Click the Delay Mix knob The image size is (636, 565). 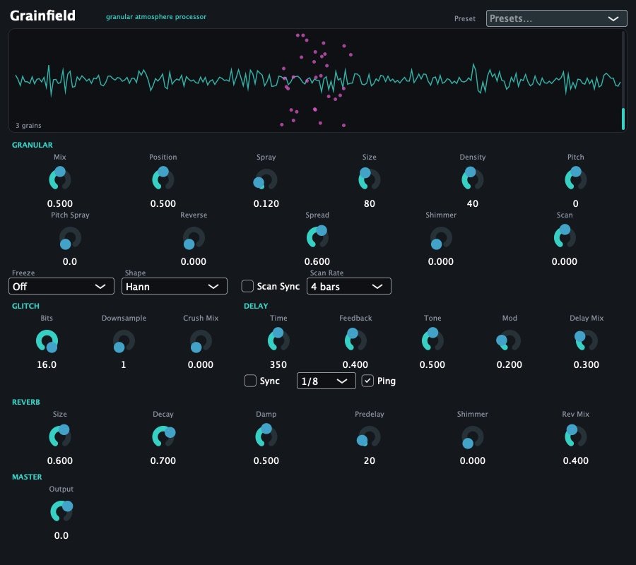(586, 340)
